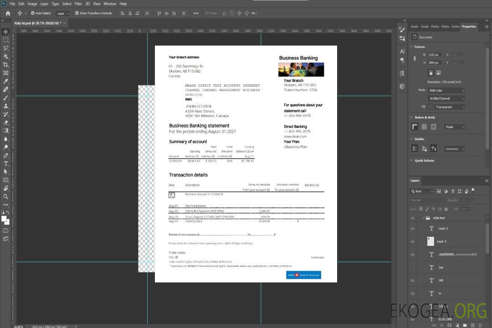492x328 pixels.
Task: Click the Home icon in options bar
Action: (8, 13)
